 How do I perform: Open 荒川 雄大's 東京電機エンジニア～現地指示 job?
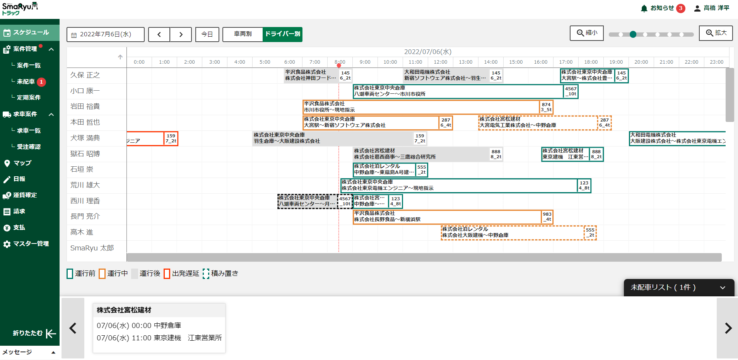click(466, 186)
